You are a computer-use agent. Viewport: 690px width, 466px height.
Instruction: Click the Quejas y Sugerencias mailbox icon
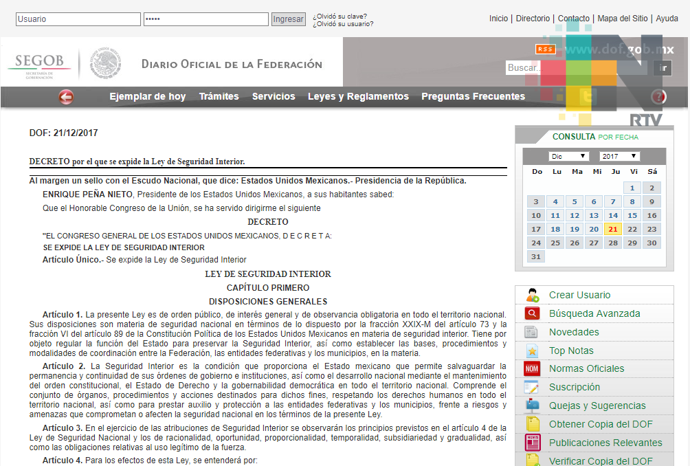click(533, 406)
